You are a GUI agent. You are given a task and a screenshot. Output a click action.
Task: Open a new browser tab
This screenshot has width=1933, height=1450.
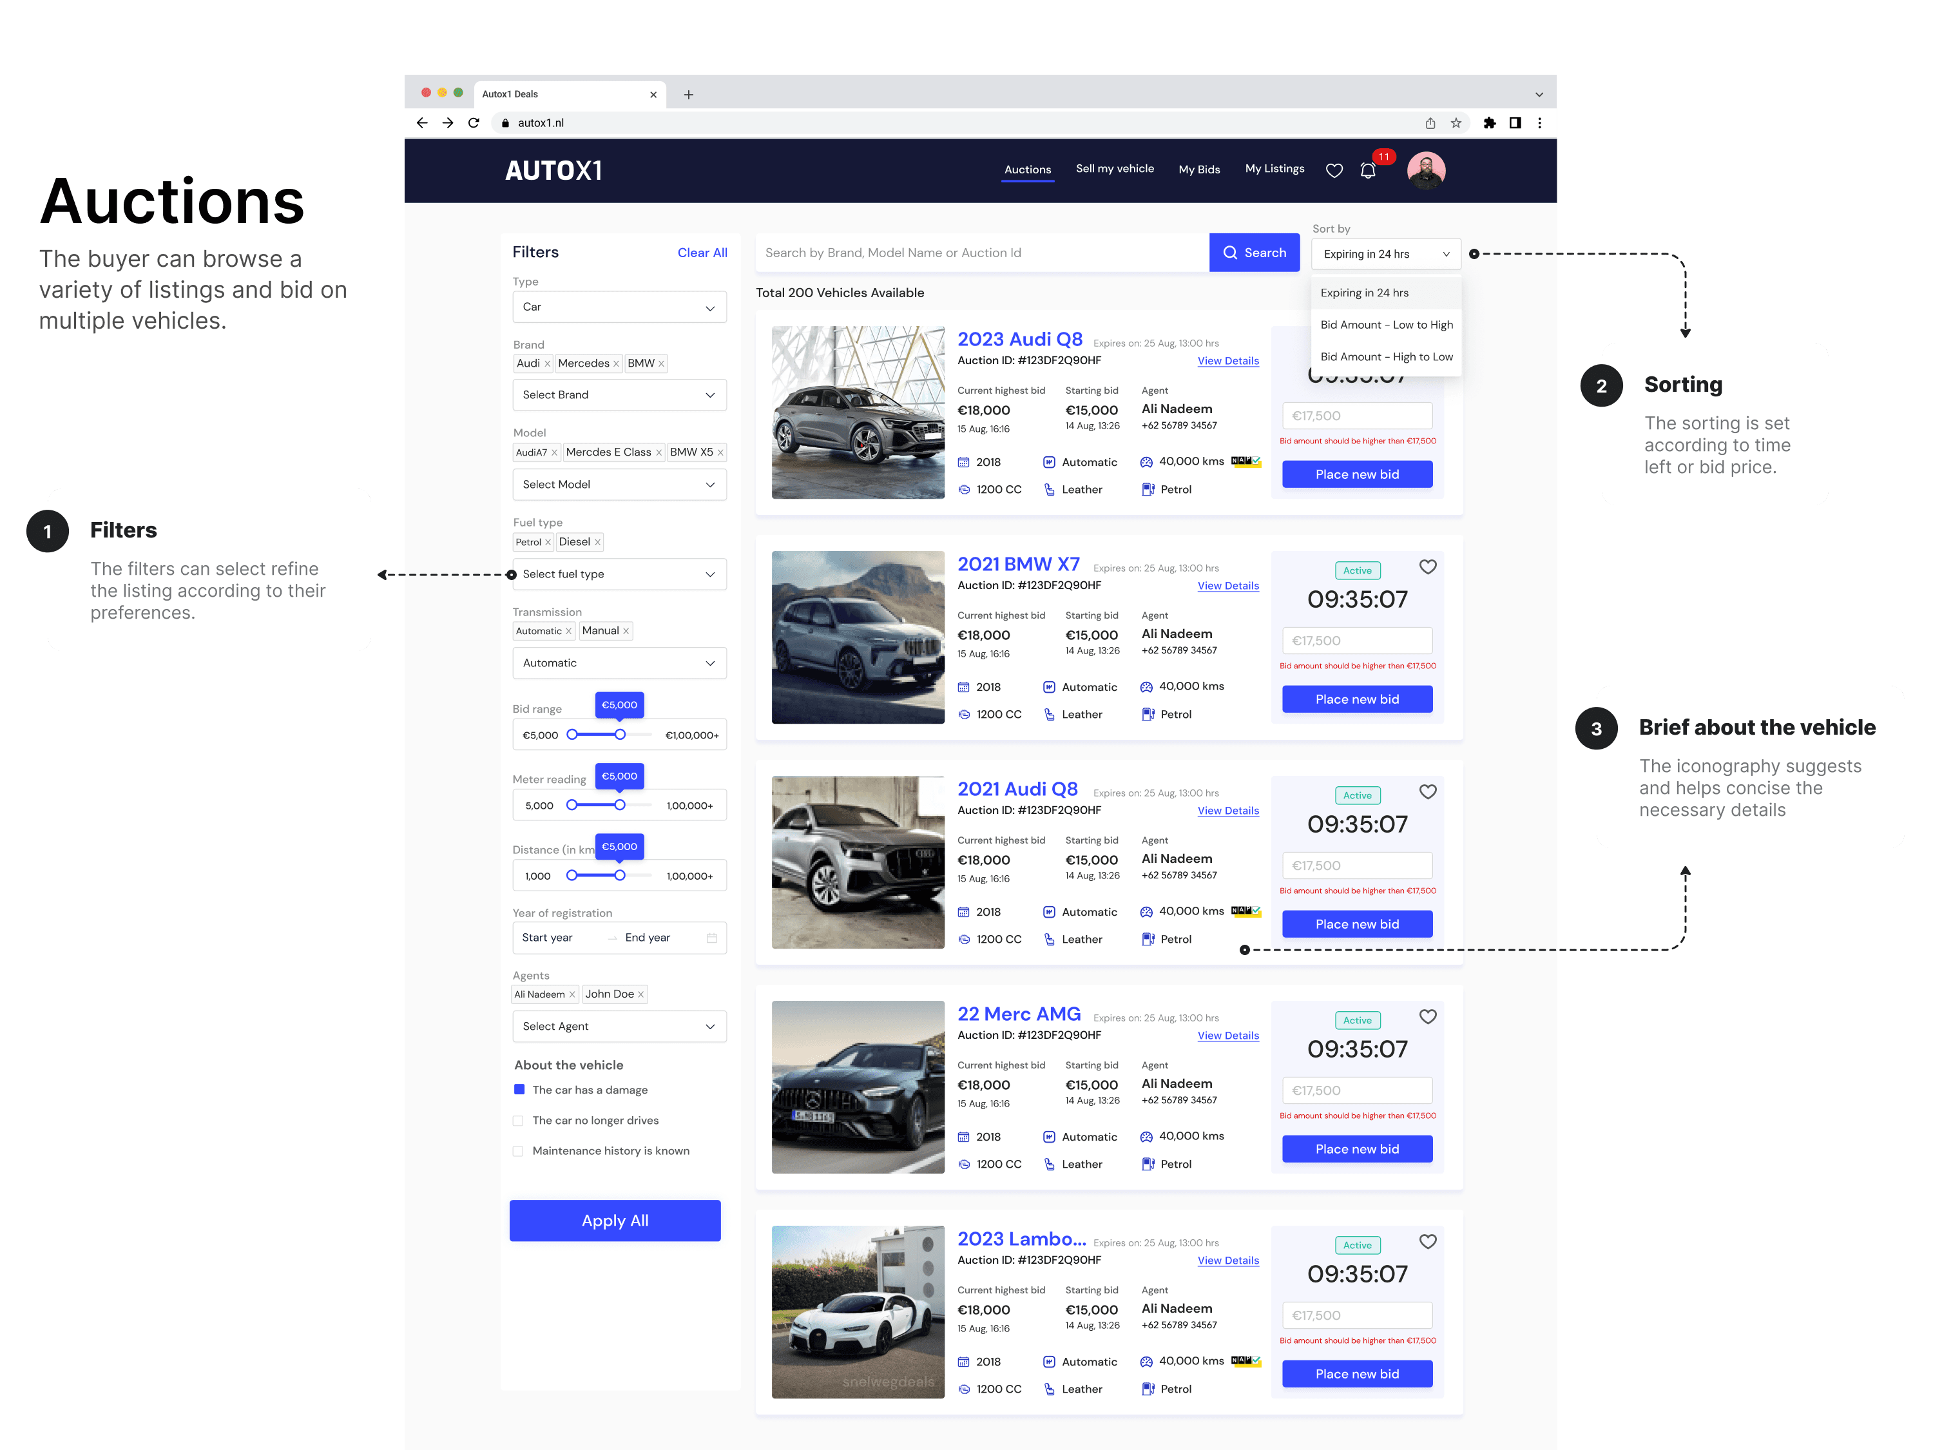[x=689, y=94]
